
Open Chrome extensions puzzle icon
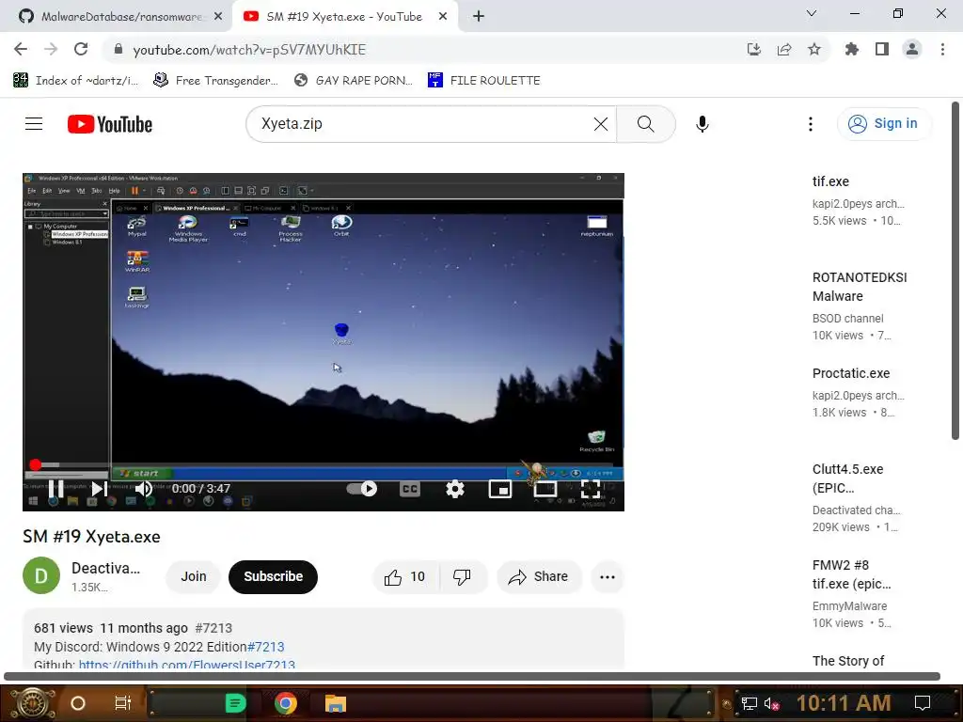851,49
